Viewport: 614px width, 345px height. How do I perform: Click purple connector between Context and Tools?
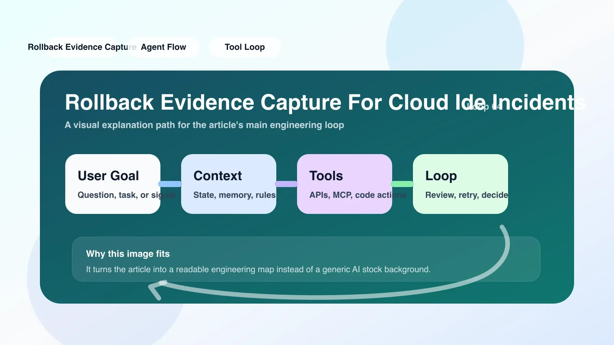pos(286,184)
